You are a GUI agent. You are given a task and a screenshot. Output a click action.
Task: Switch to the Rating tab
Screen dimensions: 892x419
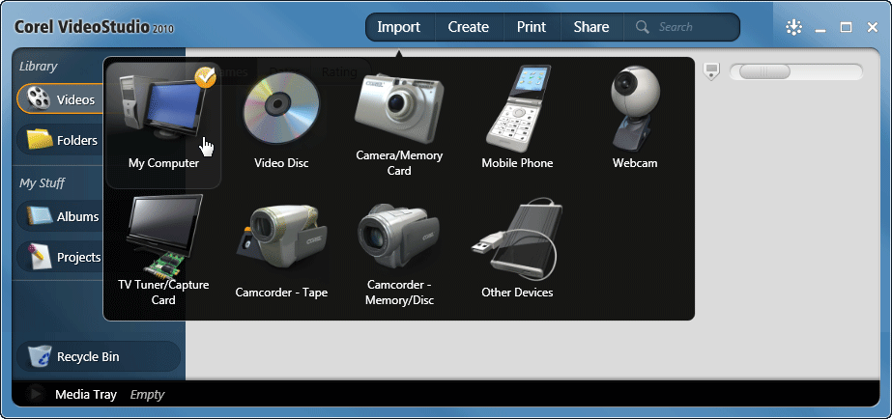[339, 71]
